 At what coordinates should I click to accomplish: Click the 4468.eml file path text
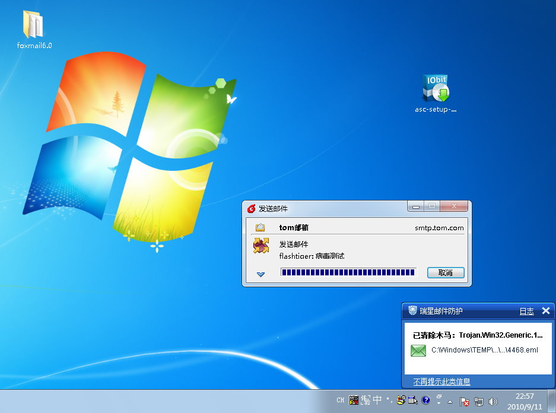484,350
